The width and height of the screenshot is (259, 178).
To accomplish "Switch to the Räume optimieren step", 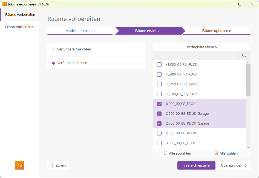I will click(x=216, y=31).
